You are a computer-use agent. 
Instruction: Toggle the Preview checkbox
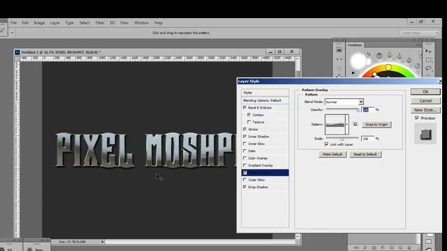tap(417, 118)
